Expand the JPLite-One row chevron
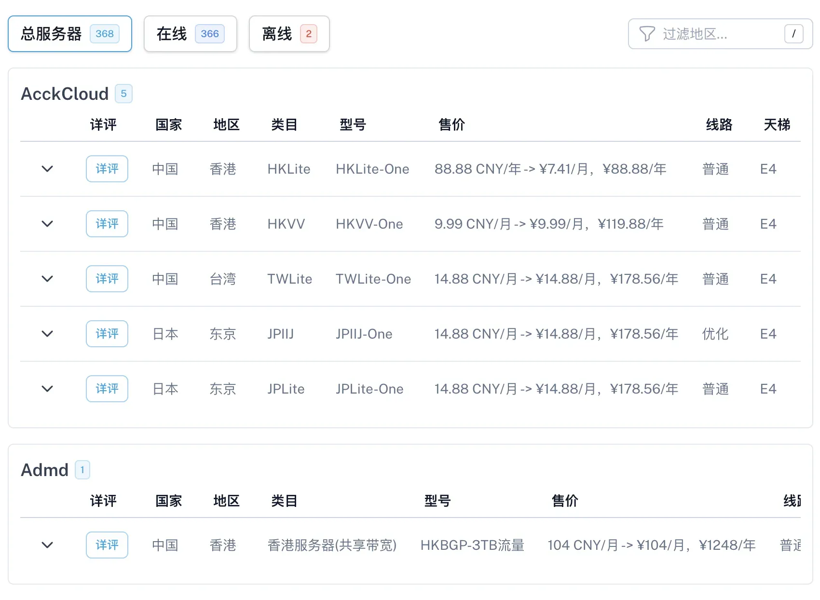The image size is (820, 600). (x=47, y=389)
